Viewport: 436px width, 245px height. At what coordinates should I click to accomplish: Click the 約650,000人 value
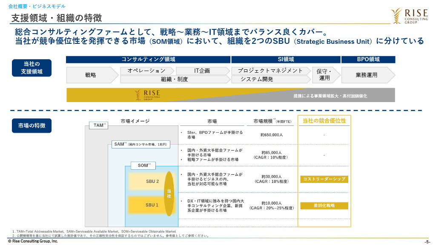(x=272, y=135)
